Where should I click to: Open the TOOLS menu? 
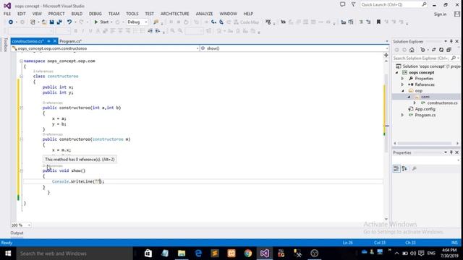pos(132,14)
